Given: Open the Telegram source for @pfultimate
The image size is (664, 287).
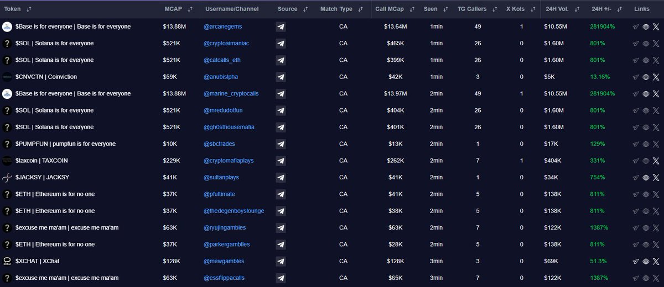Looking at the screenshot, I should (281, 194).
